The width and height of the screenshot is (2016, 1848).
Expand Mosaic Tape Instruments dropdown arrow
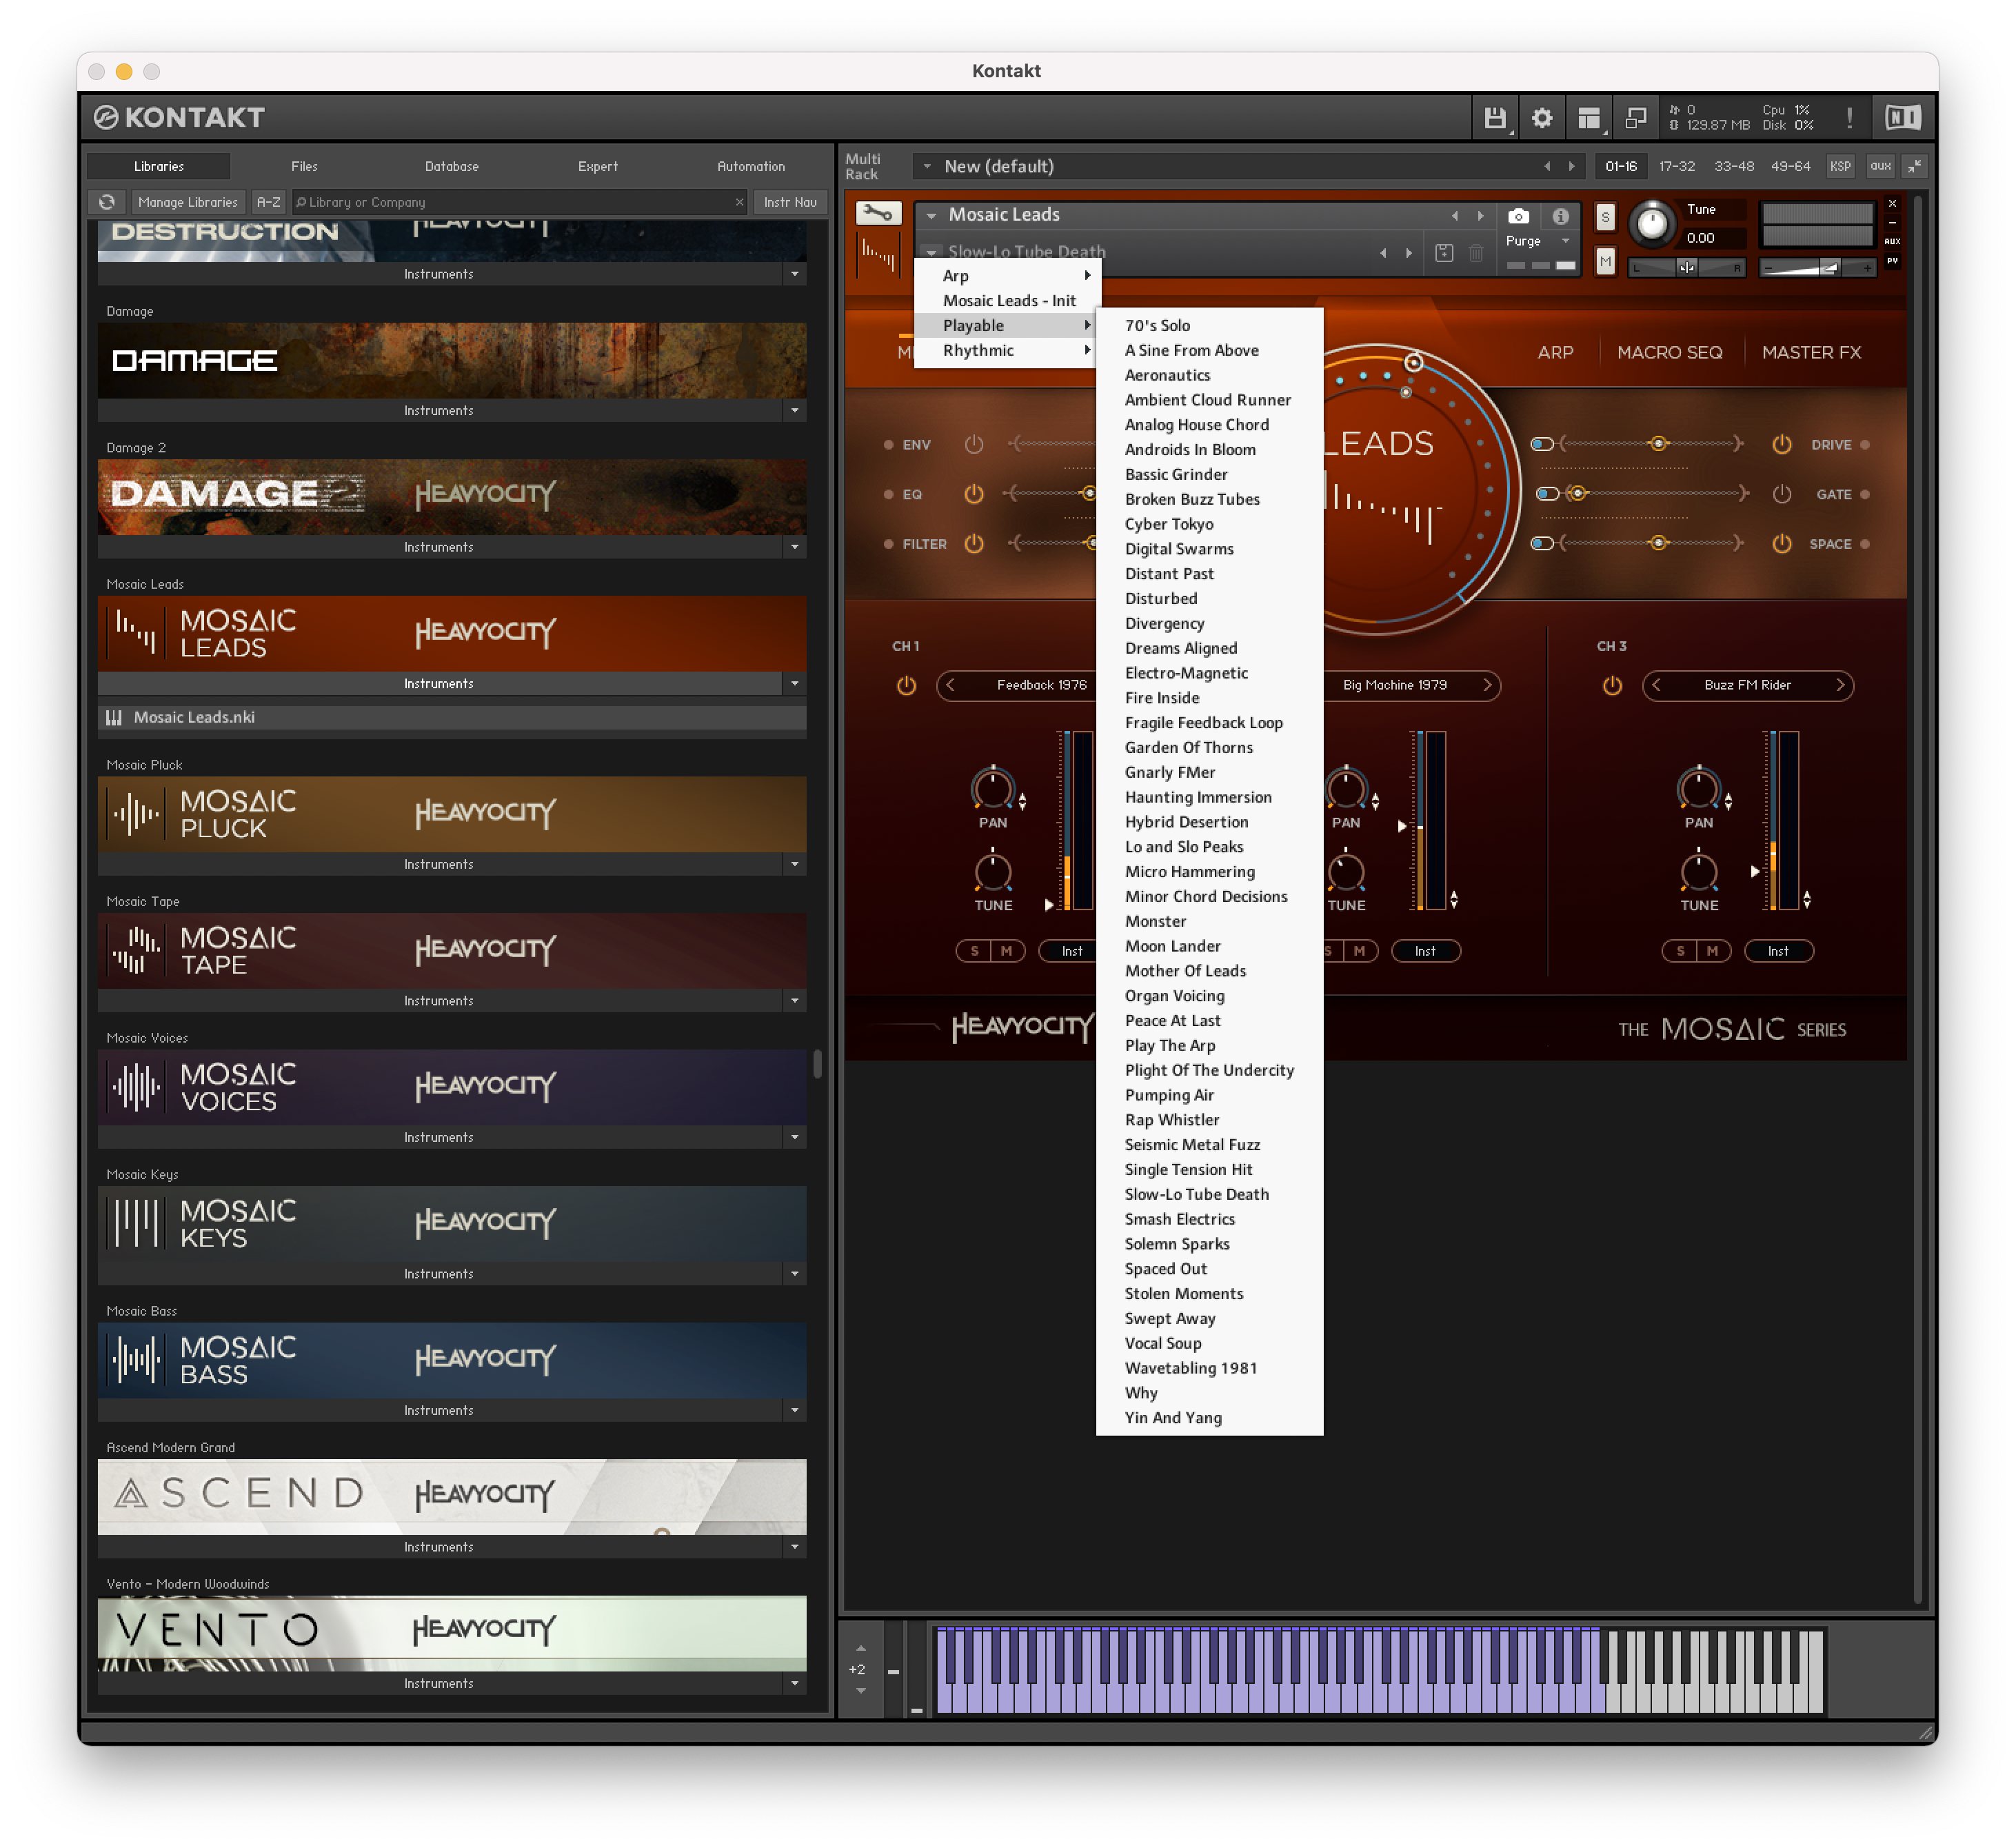coord(795,1001)
